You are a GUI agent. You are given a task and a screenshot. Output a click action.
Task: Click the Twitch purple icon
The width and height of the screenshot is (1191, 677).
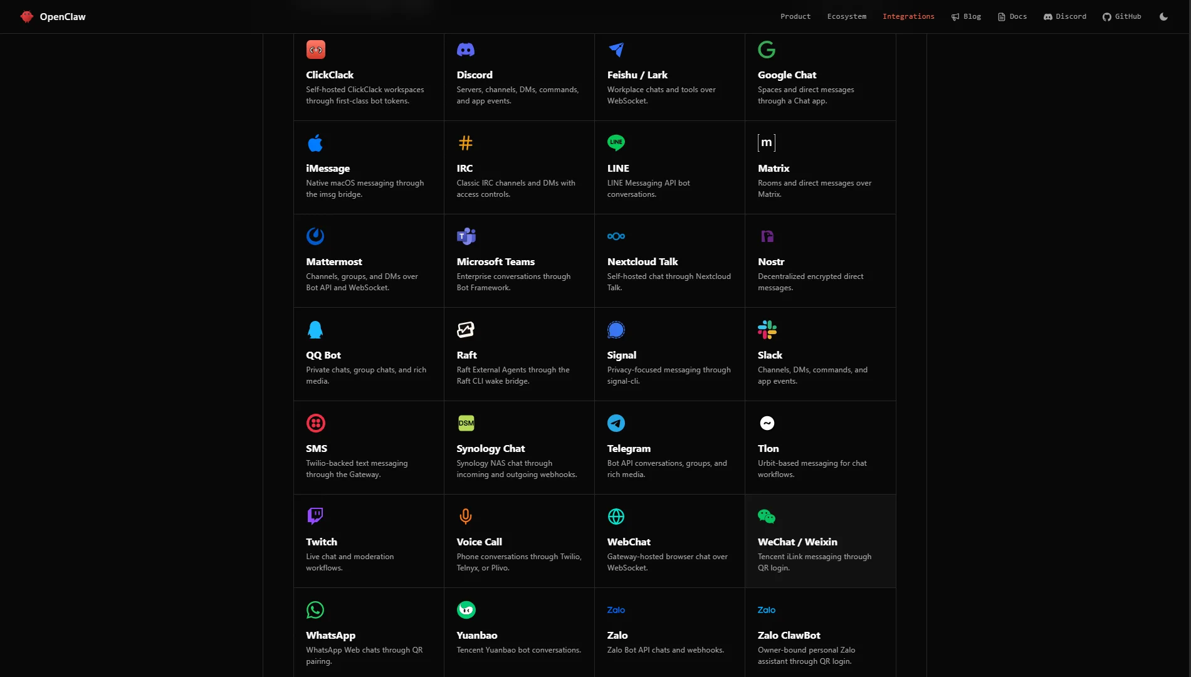pos(315,516)
